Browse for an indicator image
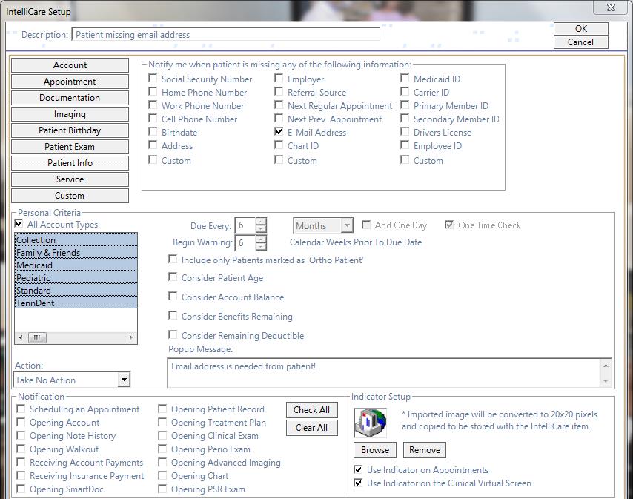 (x=375, y=450)
